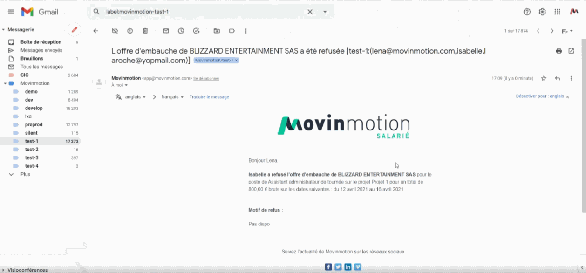Compose a new message with pencil button
The image size is (586, 273).
[x=74, y=30]
